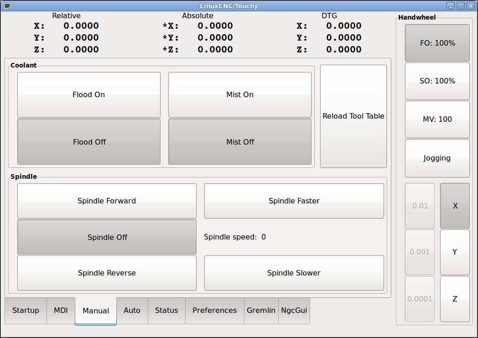Switch to the Gremlin tab
The width and height of the screenshot is (478, 338).
(261, 311)
